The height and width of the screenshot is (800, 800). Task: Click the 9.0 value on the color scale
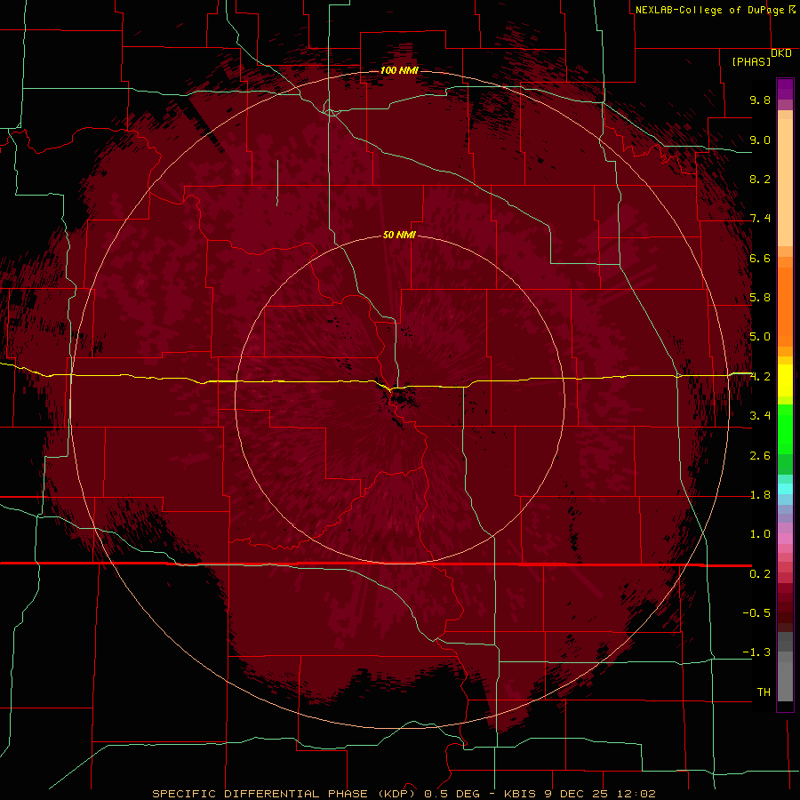(760, 140)
